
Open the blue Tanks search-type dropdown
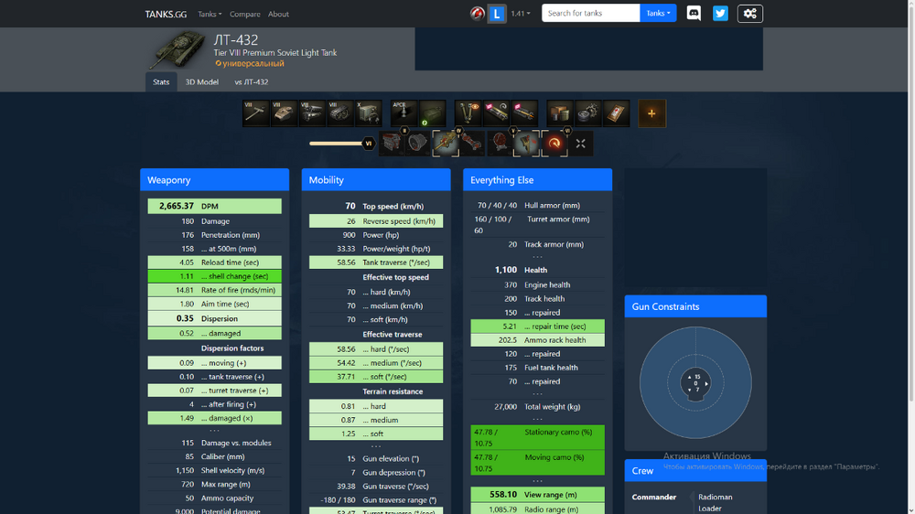coord(658,13)
